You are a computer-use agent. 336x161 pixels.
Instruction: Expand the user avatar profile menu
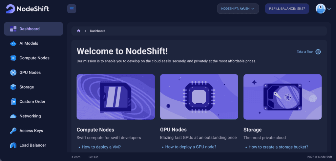tap(323, 9)
